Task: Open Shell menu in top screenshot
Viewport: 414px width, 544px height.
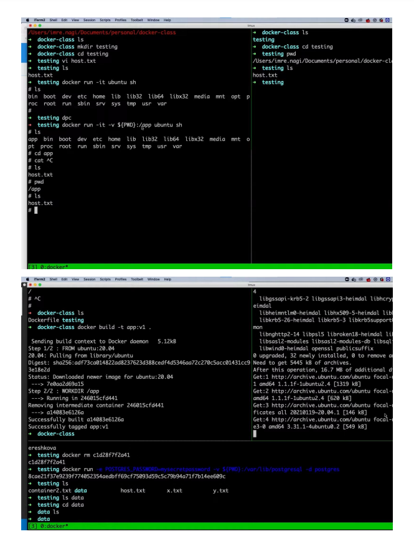Action: (54, 20)
